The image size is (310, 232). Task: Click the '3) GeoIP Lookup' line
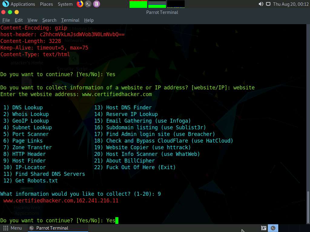(26, 121)
